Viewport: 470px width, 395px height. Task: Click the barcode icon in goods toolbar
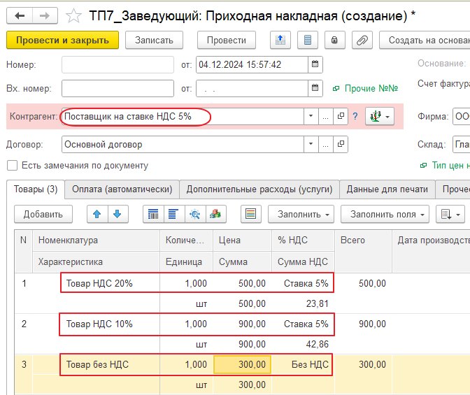(x=153, y=214)
